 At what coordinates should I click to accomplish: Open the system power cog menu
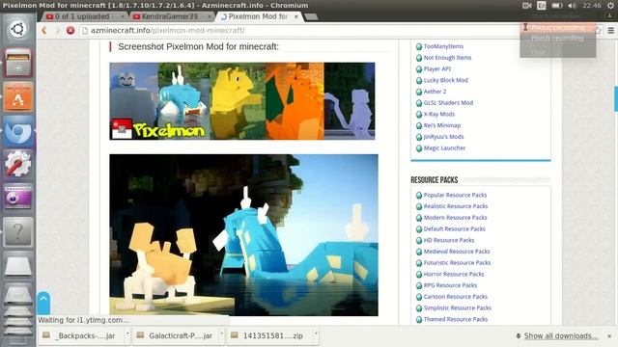[610, 6]
